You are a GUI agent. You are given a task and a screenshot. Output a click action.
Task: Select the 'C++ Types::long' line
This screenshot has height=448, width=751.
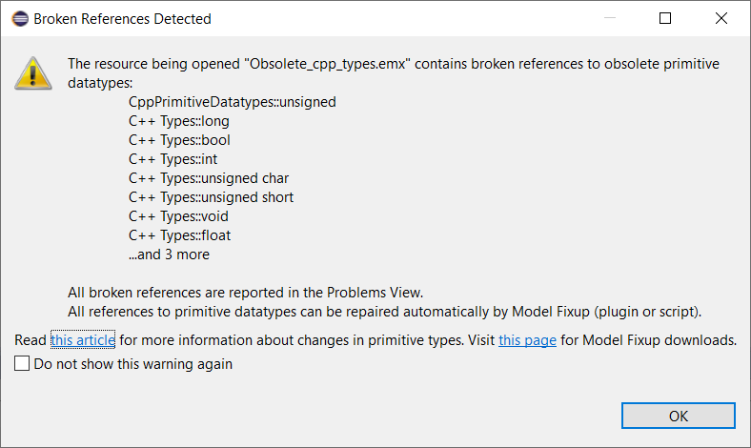coord(179,121)
